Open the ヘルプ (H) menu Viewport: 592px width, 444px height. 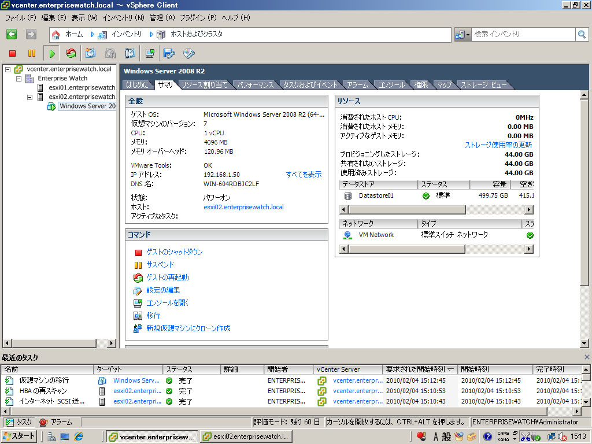(236, 18)
